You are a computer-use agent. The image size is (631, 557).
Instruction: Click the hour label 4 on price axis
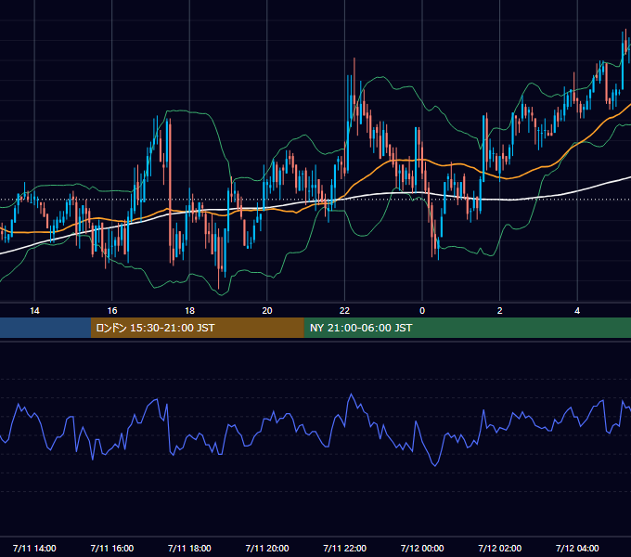[x=577, y=311]
